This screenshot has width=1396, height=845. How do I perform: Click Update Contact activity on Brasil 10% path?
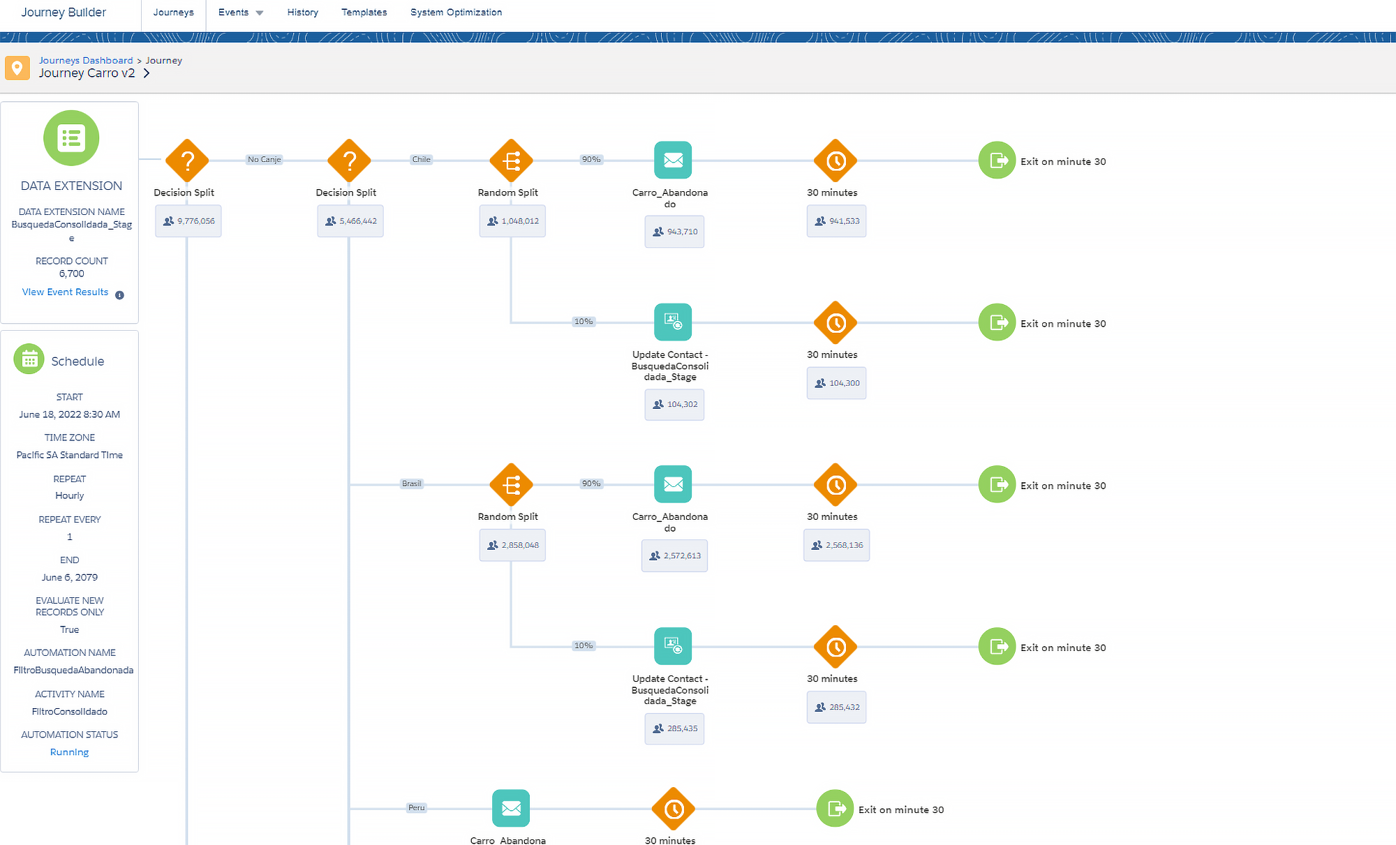click(x=673, y=646)
